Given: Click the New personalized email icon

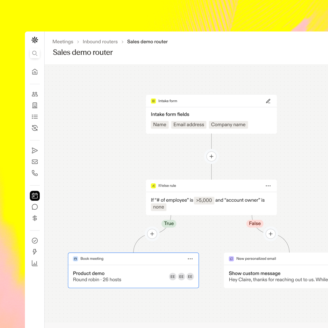Looking at the screenshot, I should coord(231,259).
